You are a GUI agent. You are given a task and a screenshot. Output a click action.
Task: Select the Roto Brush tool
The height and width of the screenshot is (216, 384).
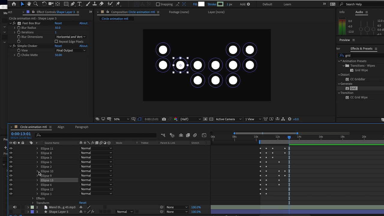pos(110,4)
